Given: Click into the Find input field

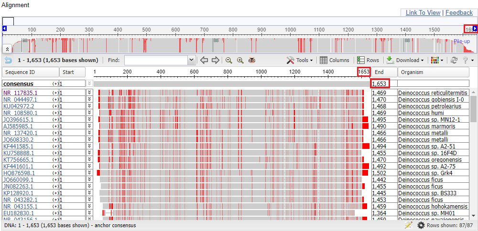Looking at the screenshot, I should [x=156, y=60].
